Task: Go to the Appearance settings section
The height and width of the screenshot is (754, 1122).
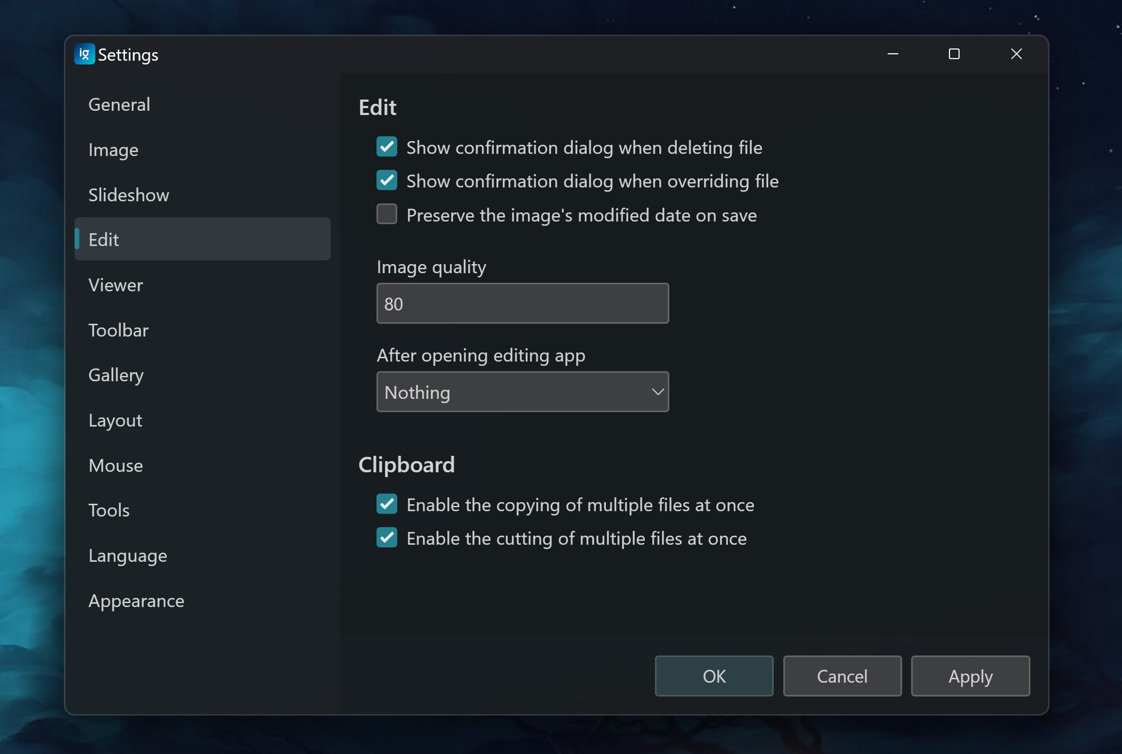Action: [136, 601]
